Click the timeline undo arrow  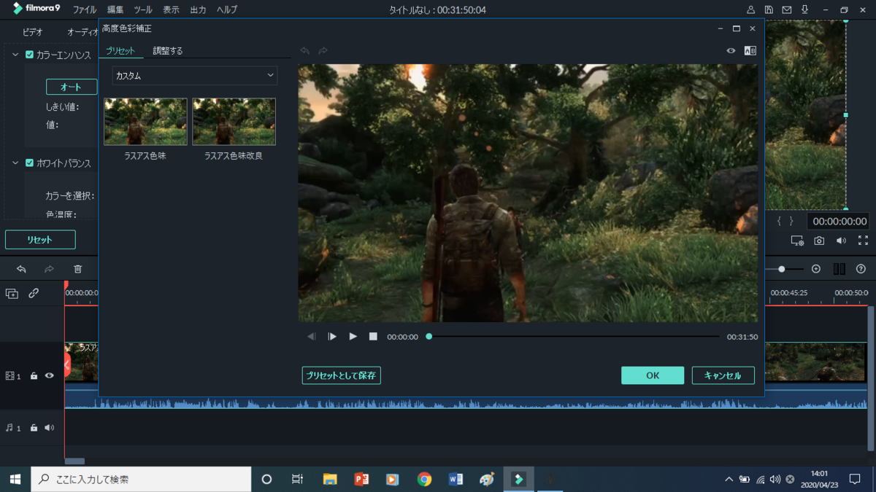21,269
